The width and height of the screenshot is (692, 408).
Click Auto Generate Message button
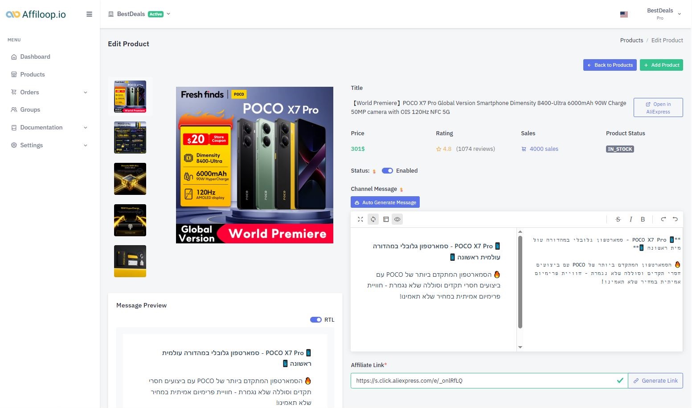(x=385, y=202)
